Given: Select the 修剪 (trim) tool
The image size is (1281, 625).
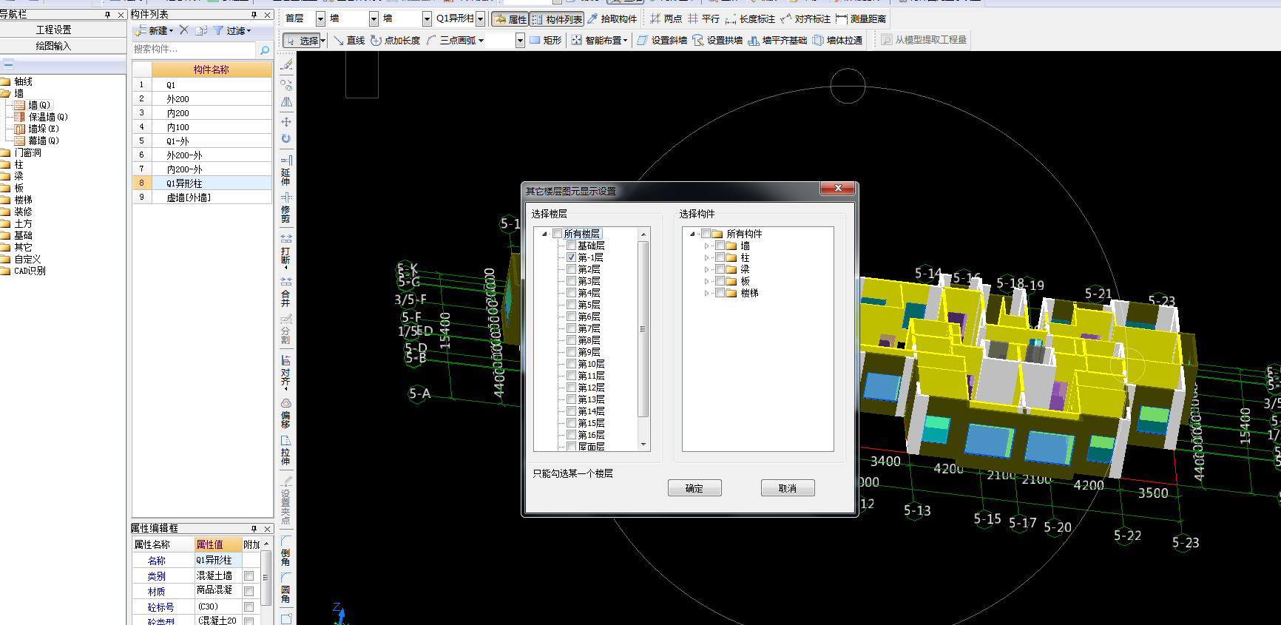Looking at the screenshot, I should [x=286, y=208].
